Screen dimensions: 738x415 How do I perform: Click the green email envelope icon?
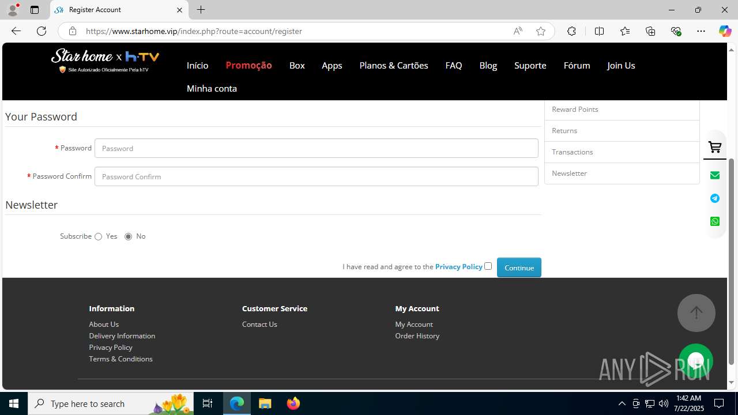tap(715, 175)
